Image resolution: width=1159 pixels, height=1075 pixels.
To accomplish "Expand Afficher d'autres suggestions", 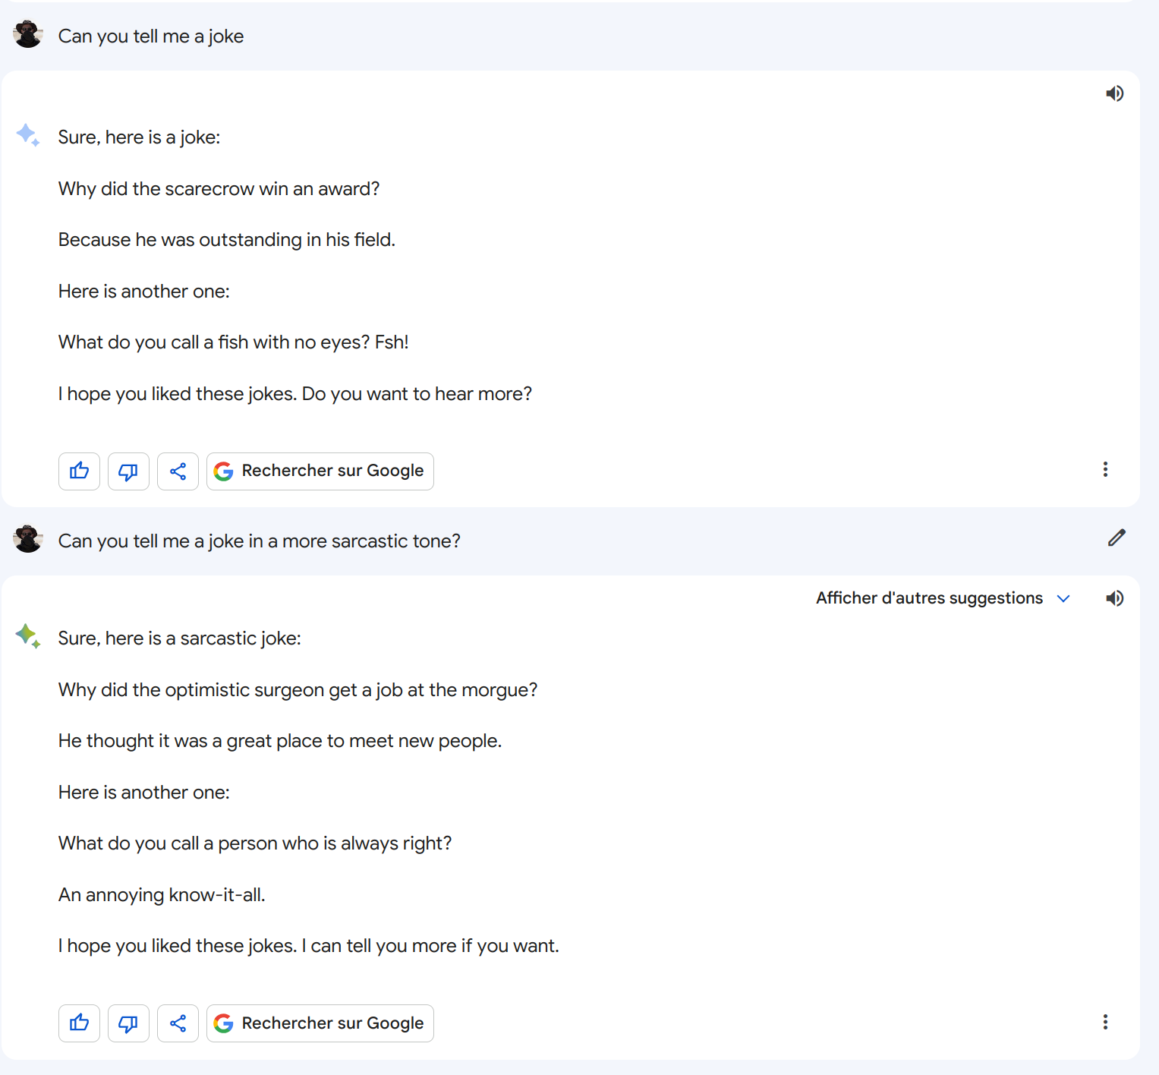I will (x=929, y=598).
